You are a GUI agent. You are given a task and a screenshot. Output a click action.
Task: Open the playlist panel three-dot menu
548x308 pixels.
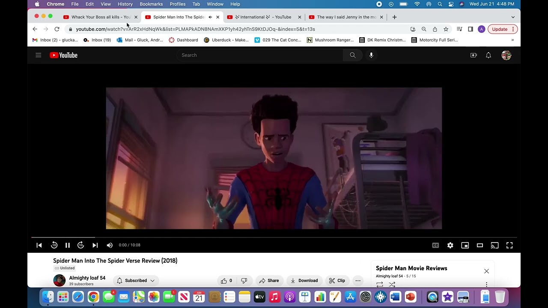pos(486,284)
